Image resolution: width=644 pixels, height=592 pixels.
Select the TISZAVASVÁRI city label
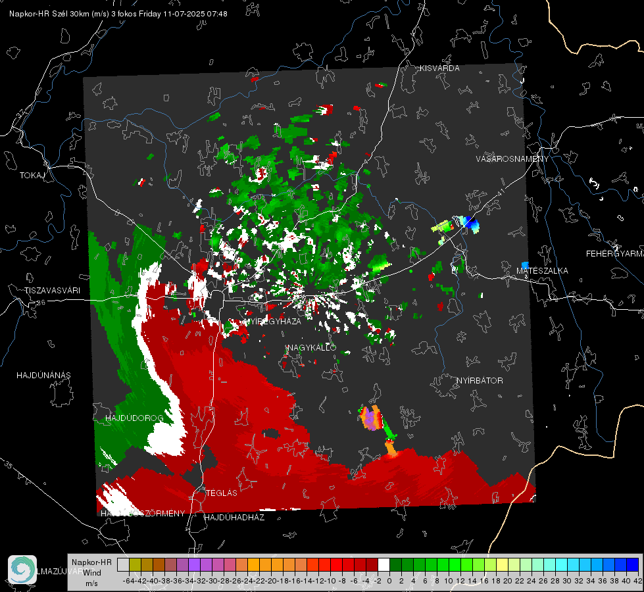coord(53,291)
